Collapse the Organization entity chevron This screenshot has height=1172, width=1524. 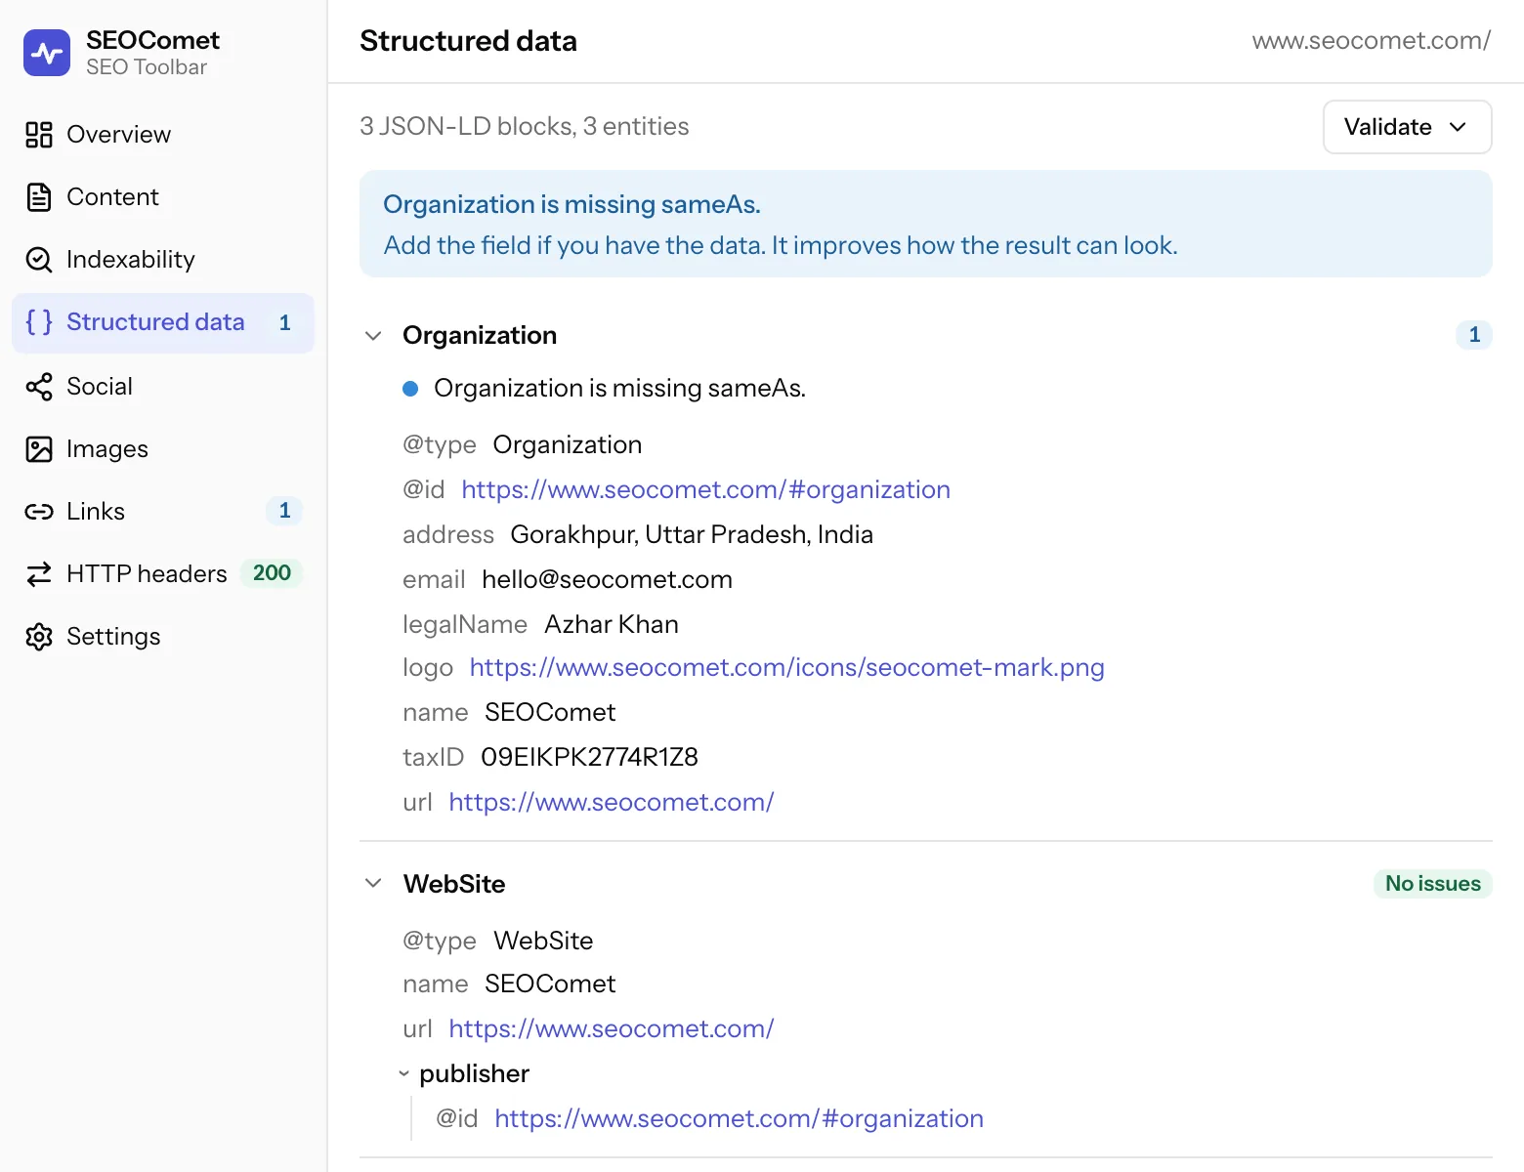click(x=373, y=336)
